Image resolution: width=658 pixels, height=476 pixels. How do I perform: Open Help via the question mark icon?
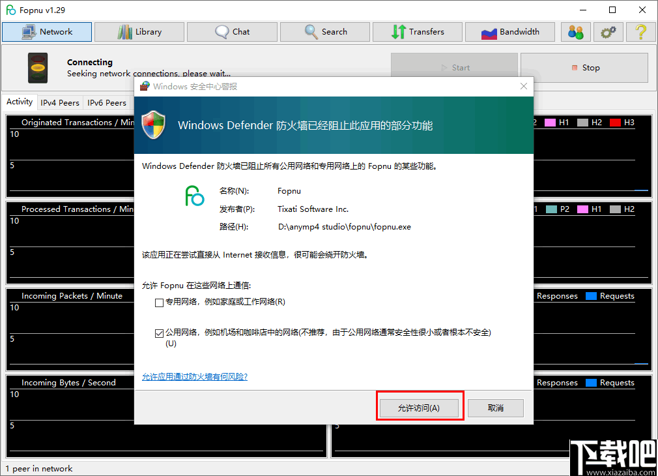point(640,31)
